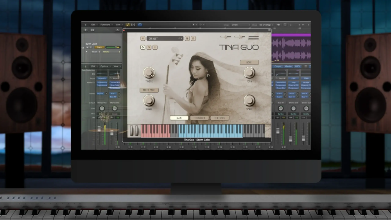This screenshot has width=391, height=220.
Task: Open the mixer View menu
Action: [116, 67]
